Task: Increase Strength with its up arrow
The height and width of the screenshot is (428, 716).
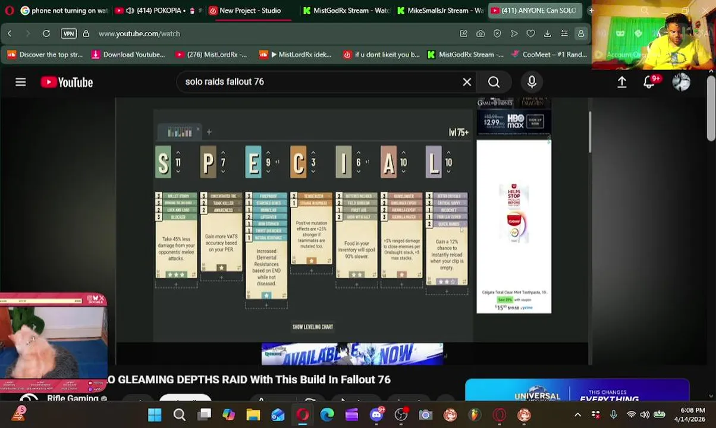Action: pyautogui.click(x=178, y=153)
